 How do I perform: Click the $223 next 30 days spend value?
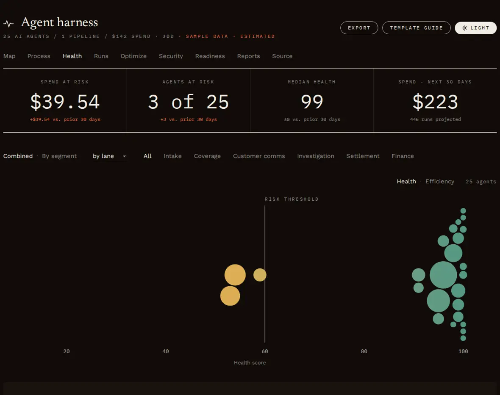[x=435, y=102]
